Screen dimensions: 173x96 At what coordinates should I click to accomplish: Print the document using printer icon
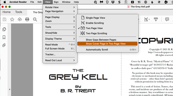coord(27,19)
